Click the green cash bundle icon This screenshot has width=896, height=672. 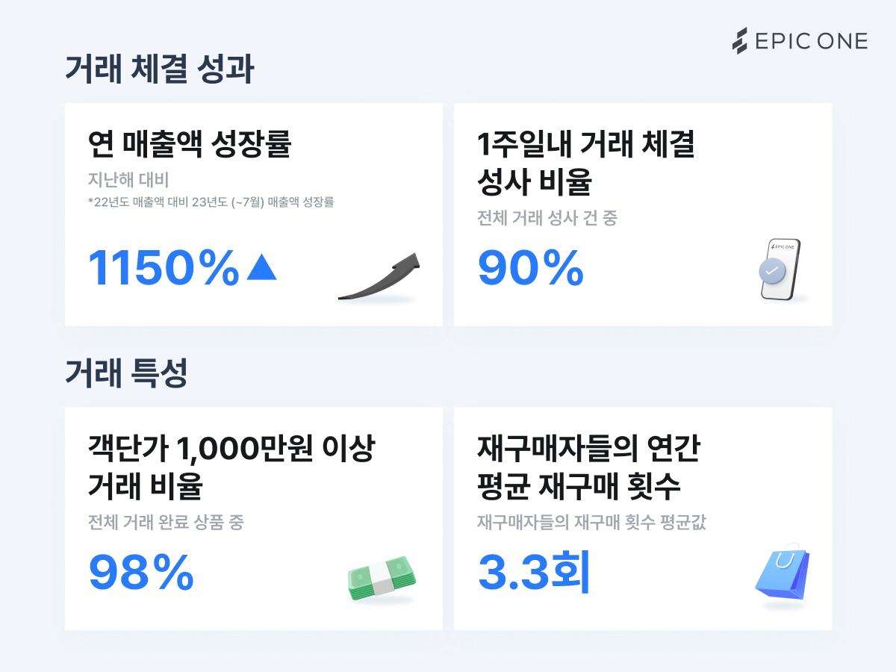382,577
